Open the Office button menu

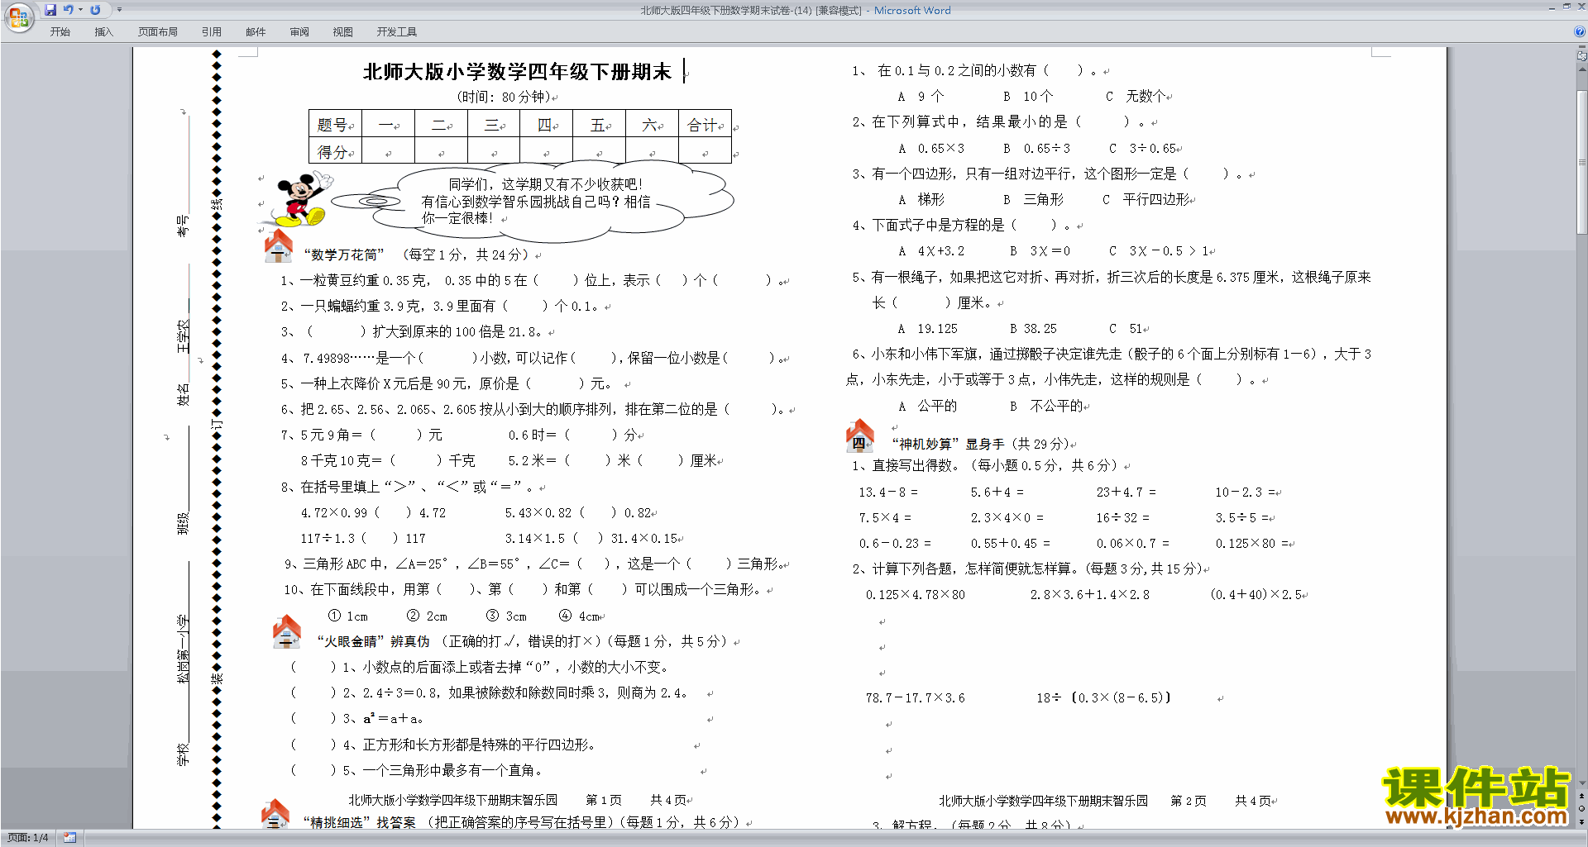coord(18,17)
